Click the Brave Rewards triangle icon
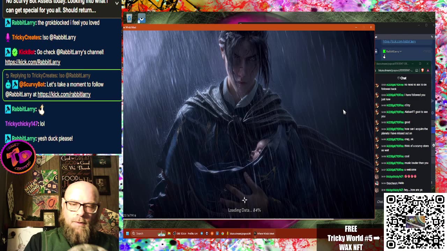447x251 pixels. click(428, 70)
